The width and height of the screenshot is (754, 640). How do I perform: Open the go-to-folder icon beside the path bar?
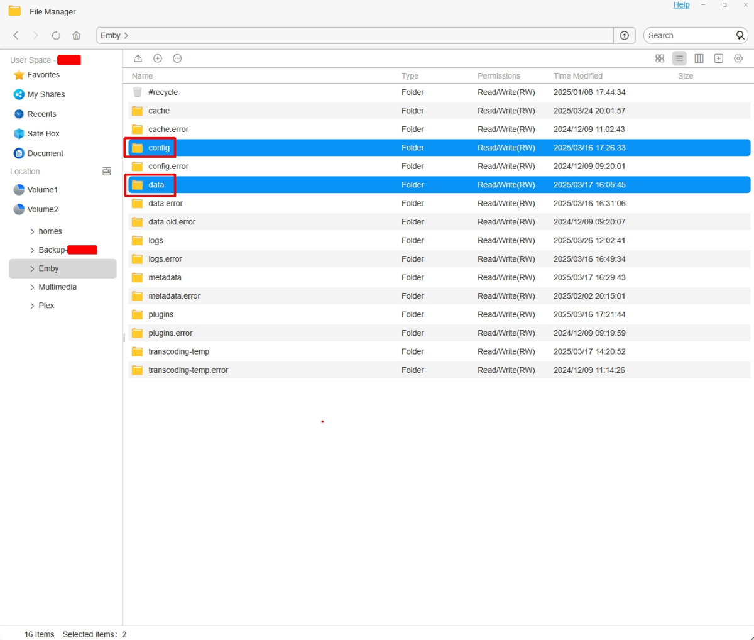coord(624,35)
